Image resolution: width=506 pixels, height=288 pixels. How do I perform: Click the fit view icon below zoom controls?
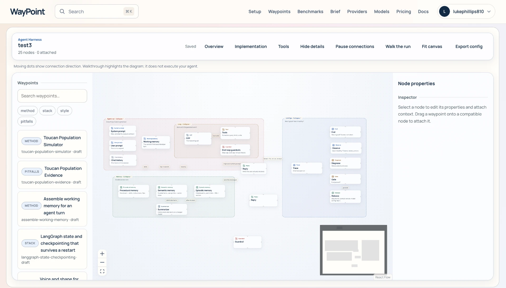pyautogui.click(x=102, y=271)
